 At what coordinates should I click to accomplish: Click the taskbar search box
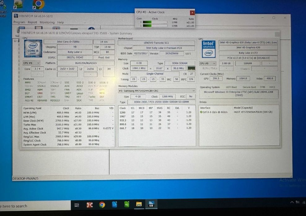point(35,206)
